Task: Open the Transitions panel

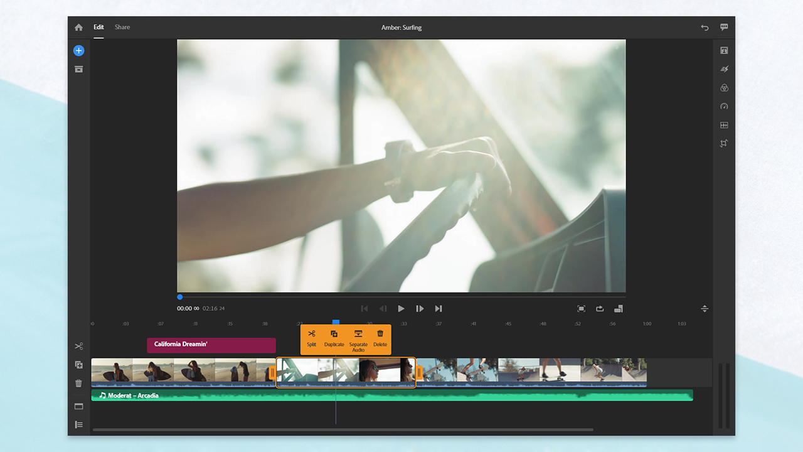Action: click(x=724, y=125)
